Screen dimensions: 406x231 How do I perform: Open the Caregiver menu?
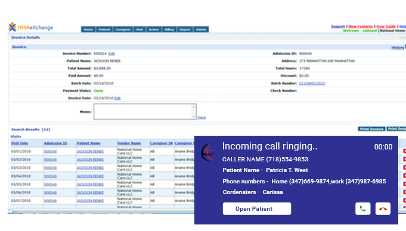123,30
